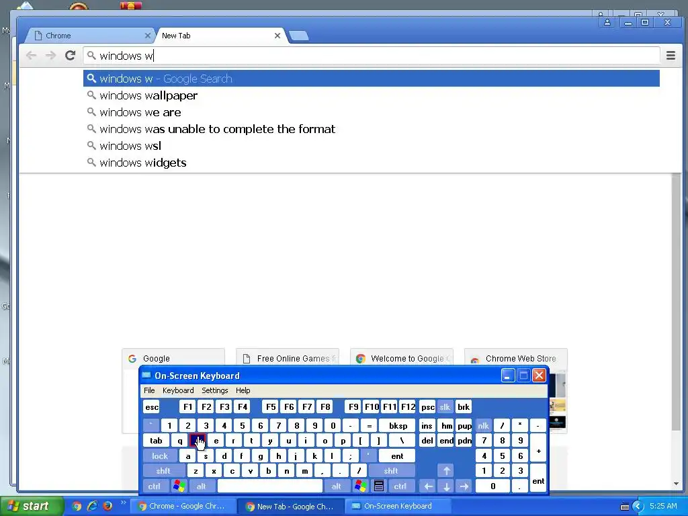Click the Chrome forward arrow

[51, 55]
